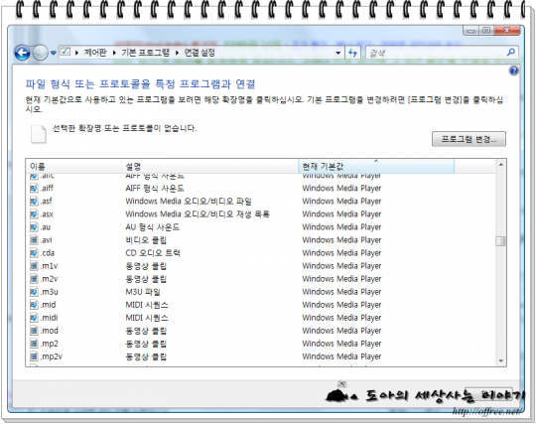Click the .midi file type icon
Screen dimensions: 536x424
(34, 318)
